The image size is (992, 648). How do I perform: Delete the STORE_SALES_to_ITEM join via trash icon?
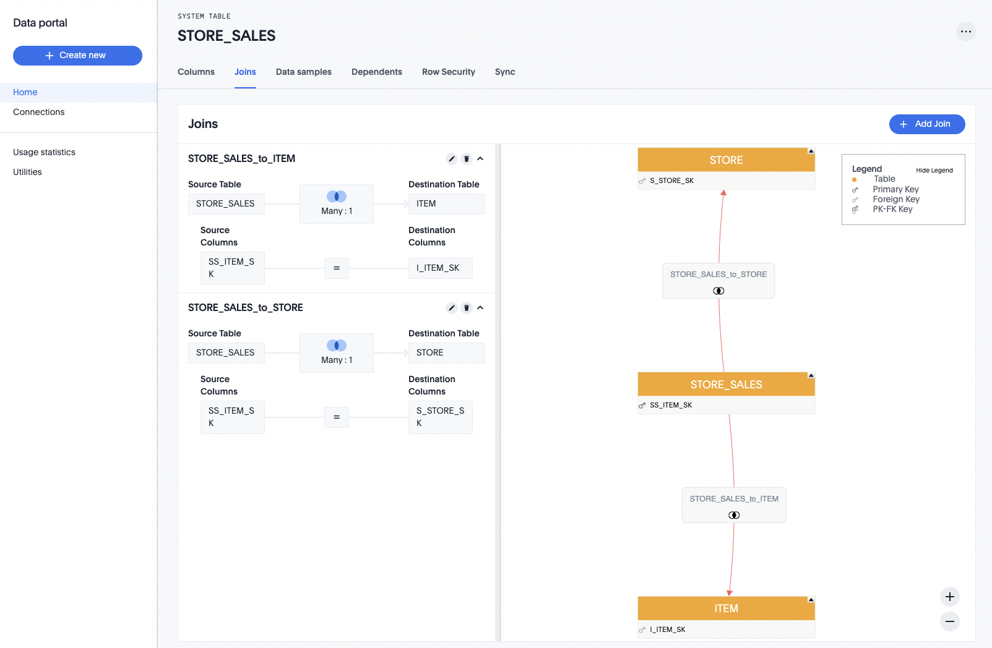(467, 159)
